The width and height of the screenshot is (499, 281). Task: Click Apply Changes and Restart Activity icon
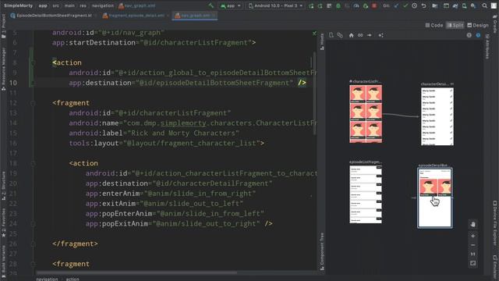point(320,5)
